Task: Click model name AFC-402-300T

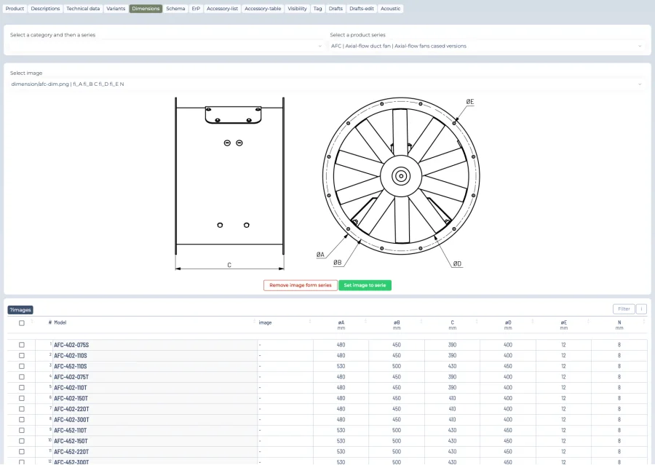Action: (71, 420)
